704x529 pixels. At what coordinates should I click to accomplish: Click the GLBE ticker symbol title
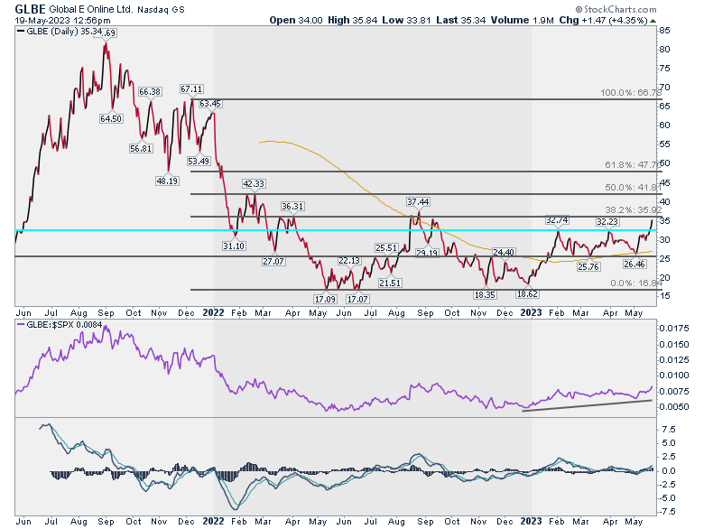30,8
